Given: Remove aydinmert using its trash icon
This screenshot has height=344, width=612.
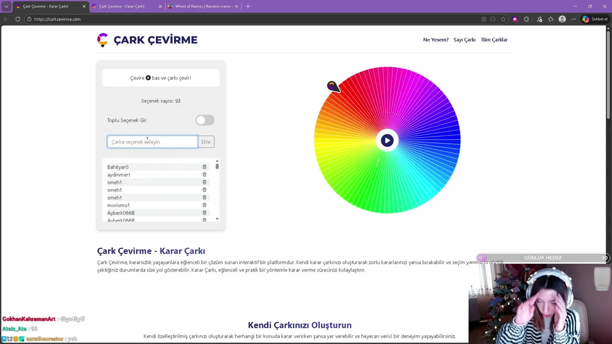Looking at the screenshot, I should (x=204, y=174).
